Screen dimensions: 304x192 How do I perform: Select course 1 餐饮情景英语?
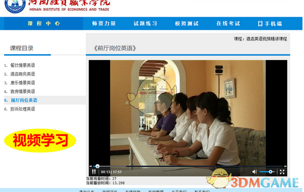tap(22, 65)
